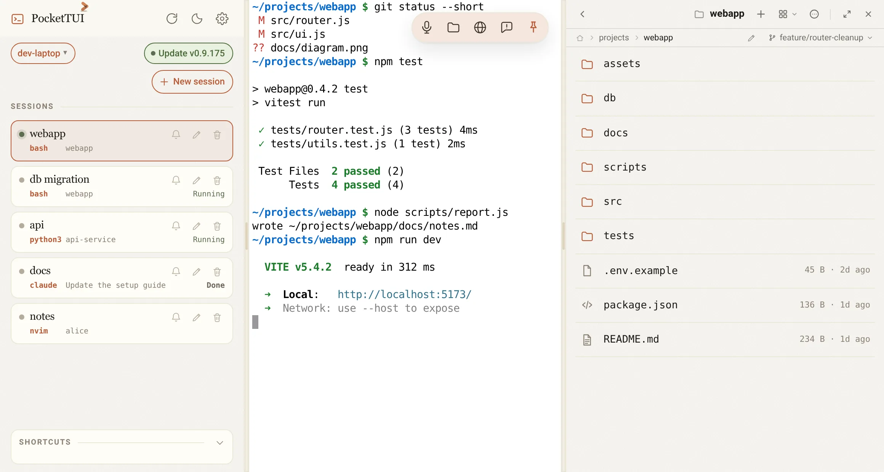
Task: Navigate to projects breadcrumb
Action: pyautogui.click(x=614, y=38)
